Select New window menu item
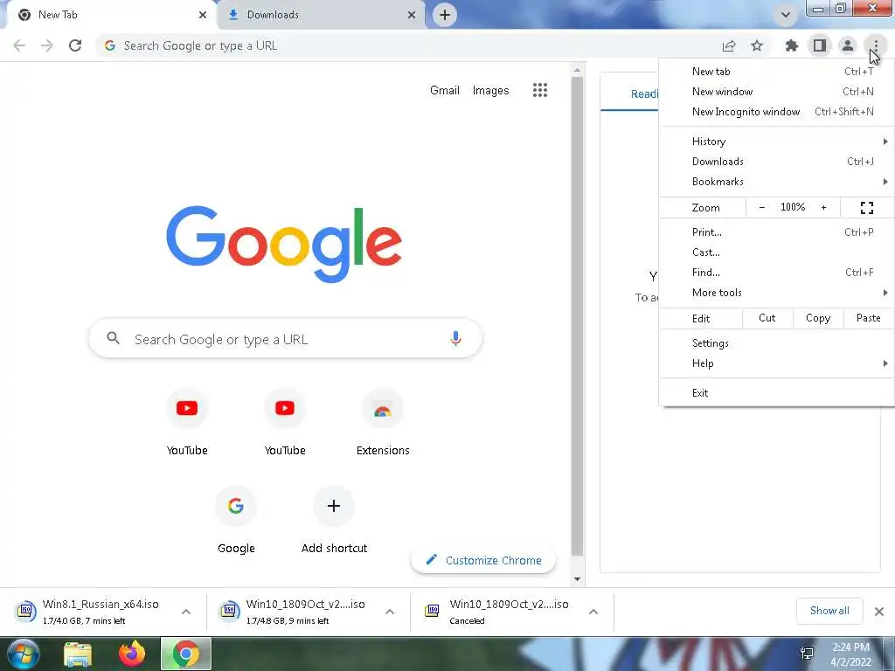The image size is (895, 671). point(776,91)
